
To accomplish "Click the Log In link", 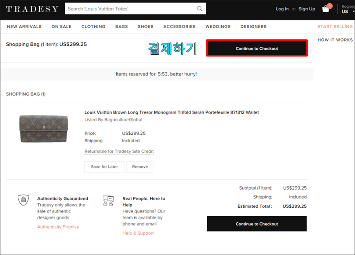I will click(282, 9).
